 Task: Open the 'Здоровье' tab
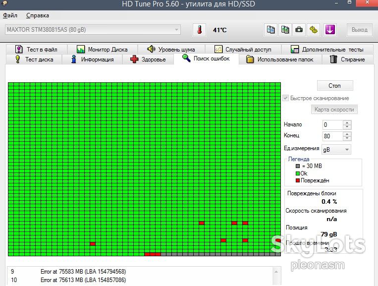pos(148,59)
